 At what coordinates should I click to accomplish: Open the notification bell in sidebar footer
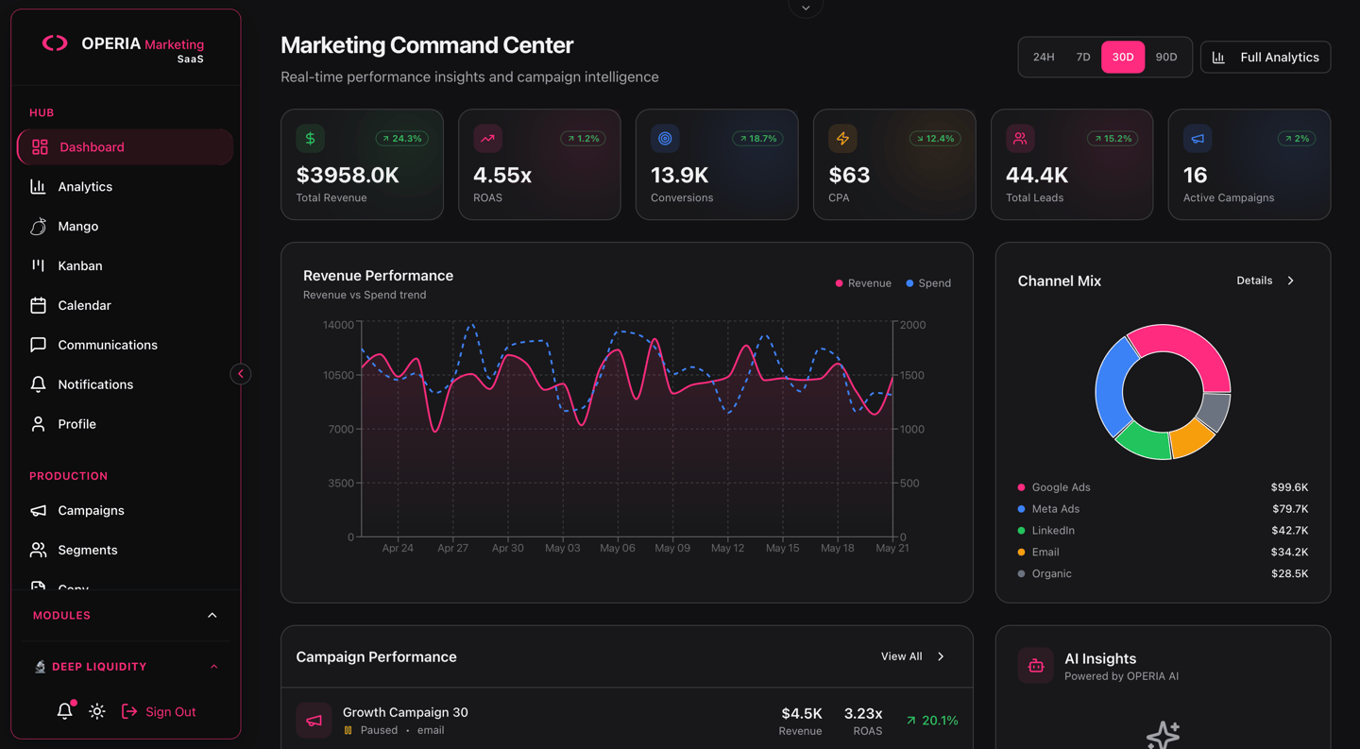64,711
